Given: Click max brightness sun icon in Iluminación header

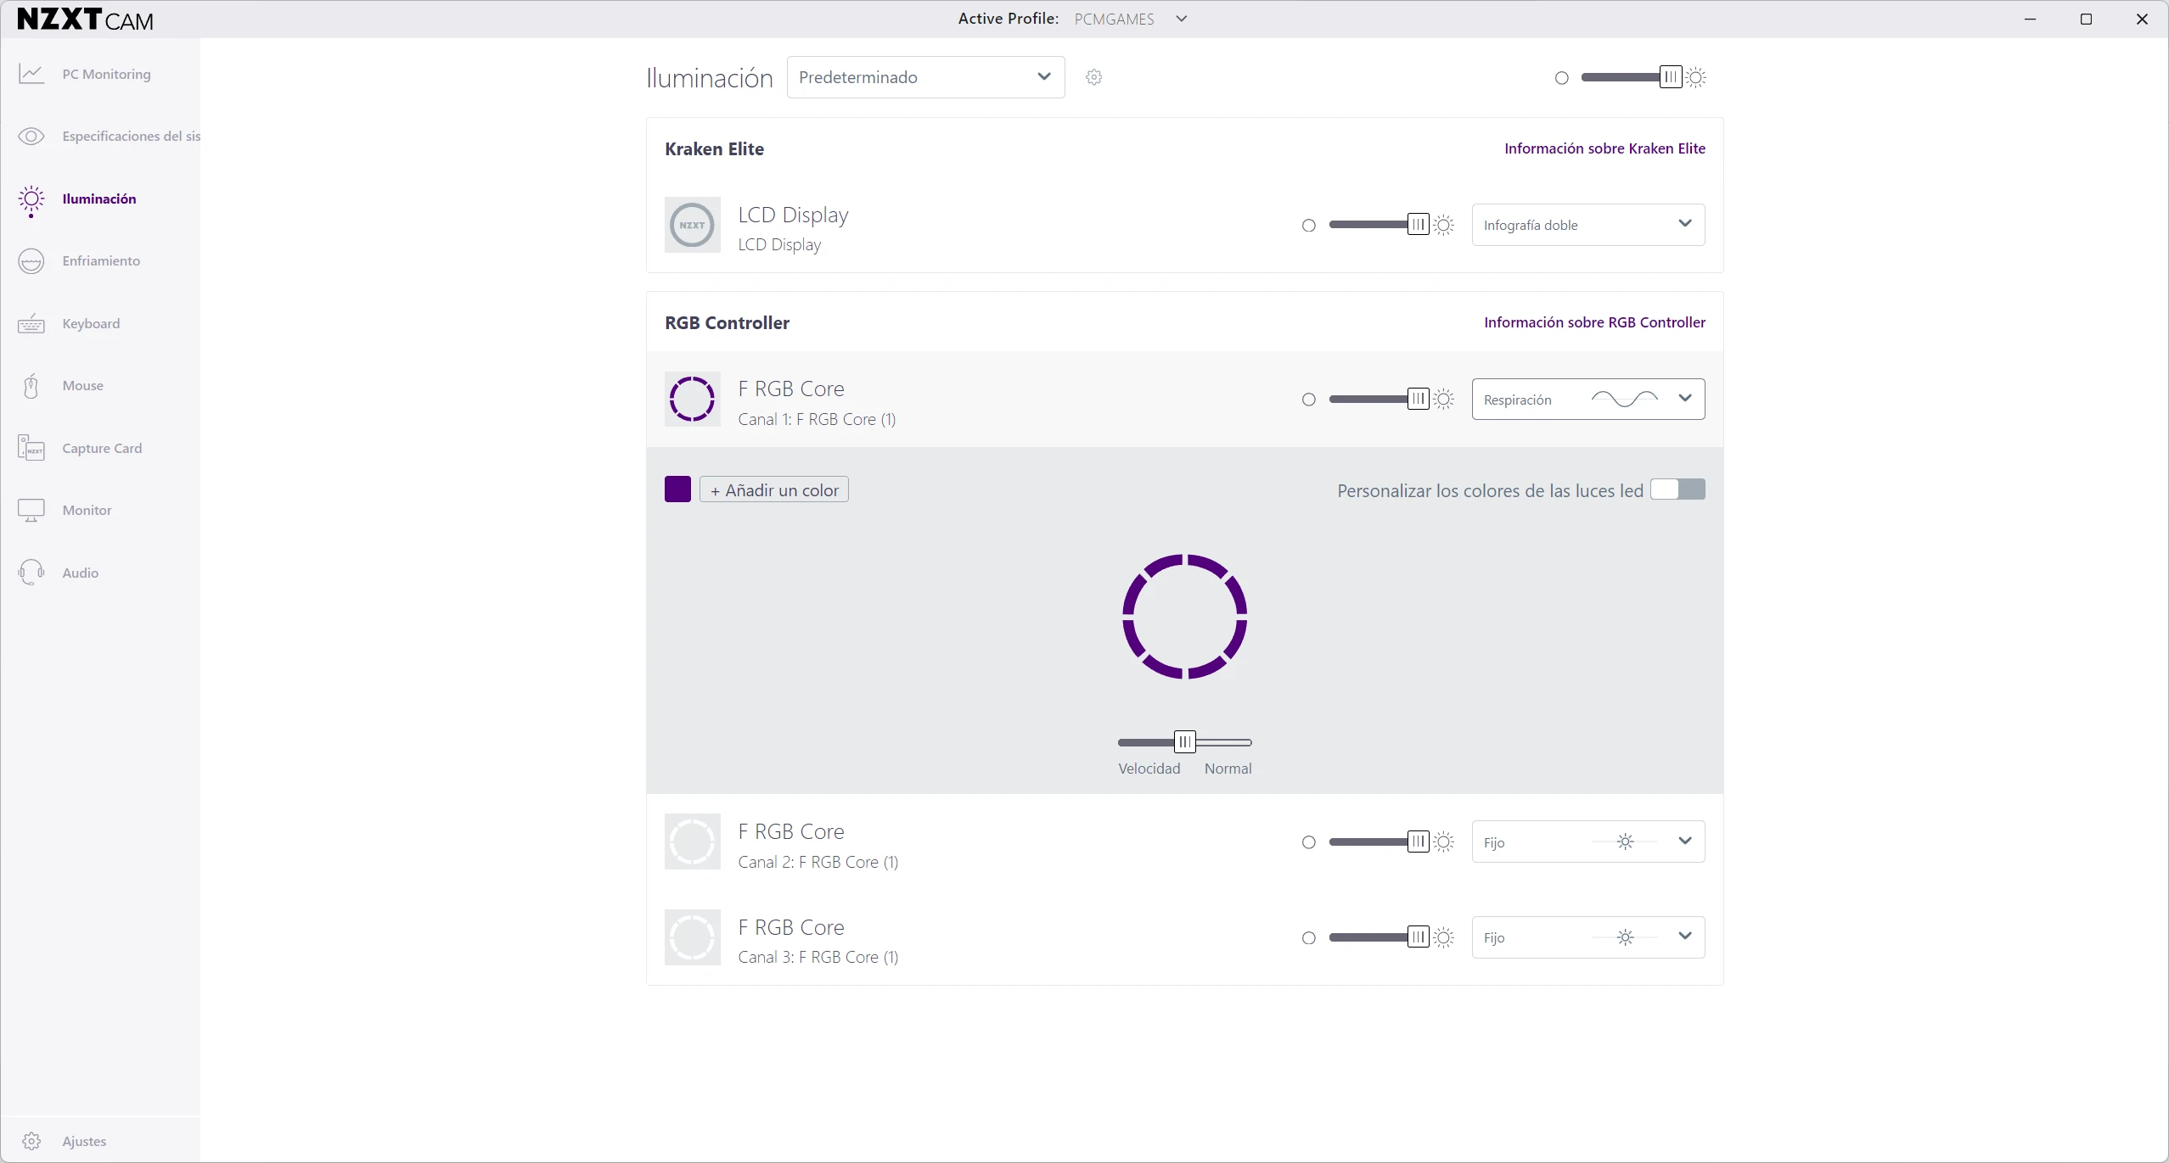Looking at the screenshot, I should pos(1695,77).
